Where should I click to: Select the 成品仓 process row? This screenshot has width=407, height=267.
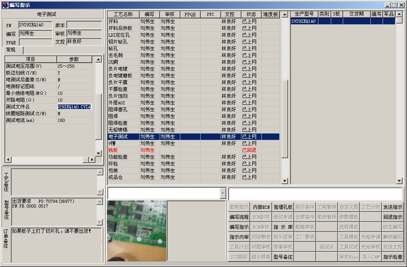pos(194,177)
